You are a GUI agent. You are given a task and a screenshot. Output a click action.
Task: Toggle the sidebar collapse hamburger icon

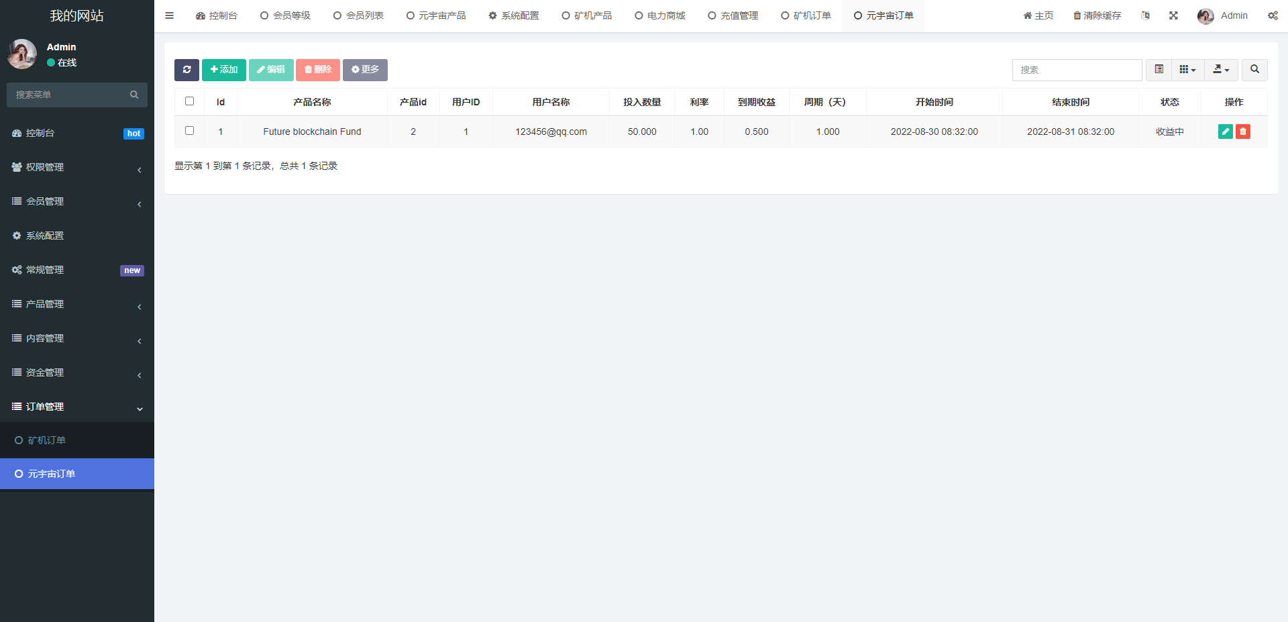pyautogui.click(x=169, y=15)
